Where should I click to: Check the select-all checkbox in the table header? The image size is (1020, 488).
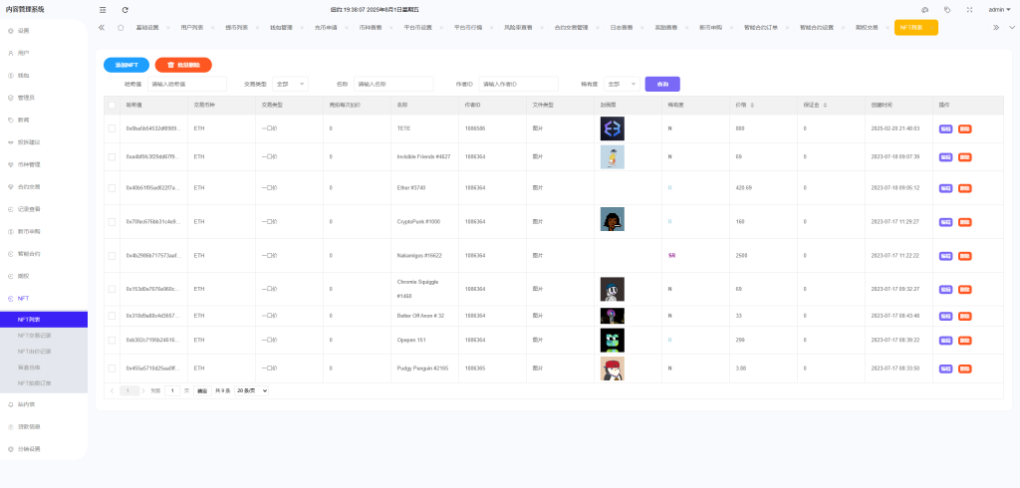pyautogui.click(x=112, y=105)
